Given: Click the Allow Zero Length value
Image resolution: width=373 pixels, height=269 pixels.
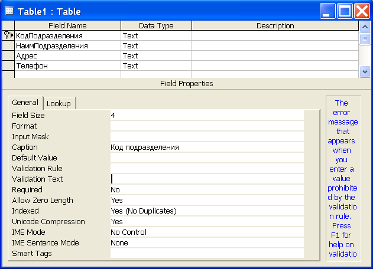Looking at the screenshot, I should pyautogui.click(x=206, y=201).
